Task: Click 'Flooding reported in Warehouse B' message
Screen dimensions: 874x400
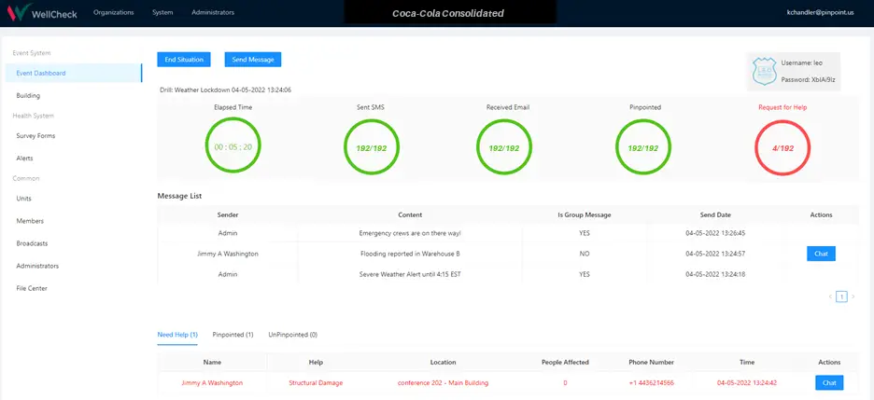Action: pos(410,254)
